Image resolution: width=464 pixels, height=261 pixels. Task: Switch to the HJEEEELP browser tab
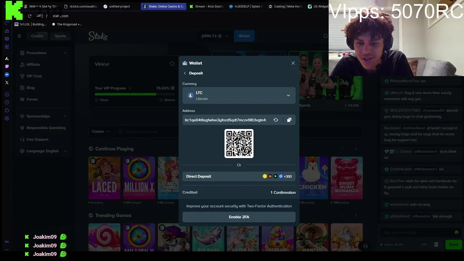coord(246,7)
